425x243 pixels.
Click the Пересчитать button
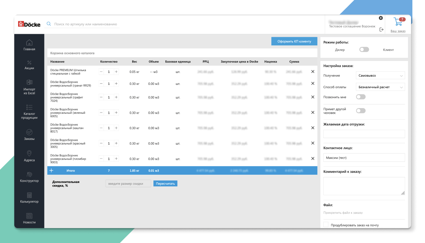click(165, 184)
